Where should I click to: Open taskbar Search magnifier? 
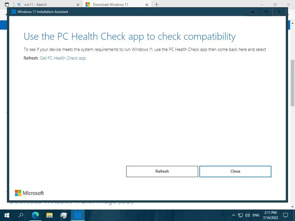tap(21, 215)
